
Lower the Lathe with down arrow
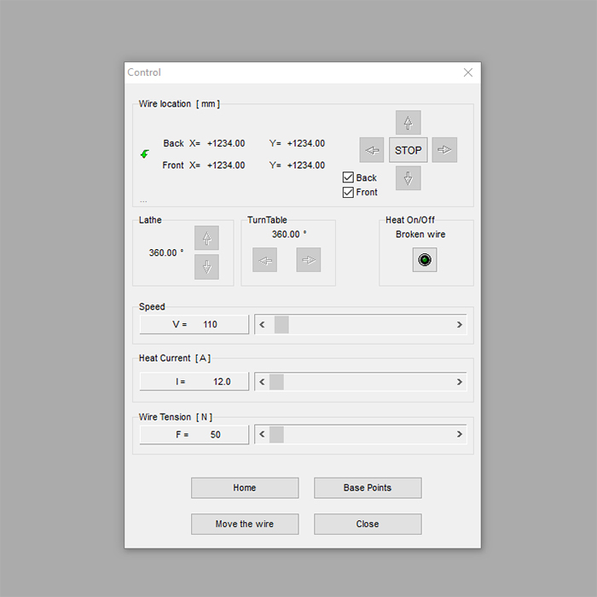pyautogui.click(x=206, y=267)
